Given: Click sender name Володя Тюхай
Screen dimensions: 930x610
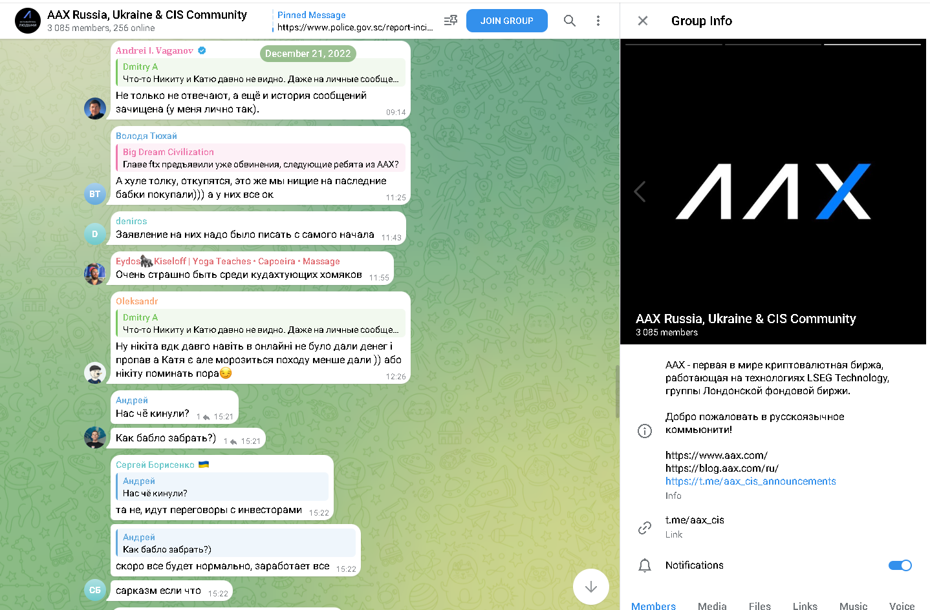Looking at the screenshot, I should [x=146, y=136].
